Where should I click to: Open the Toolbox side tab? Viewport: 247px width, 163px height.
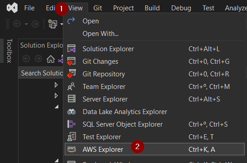(x=9, y=51)
